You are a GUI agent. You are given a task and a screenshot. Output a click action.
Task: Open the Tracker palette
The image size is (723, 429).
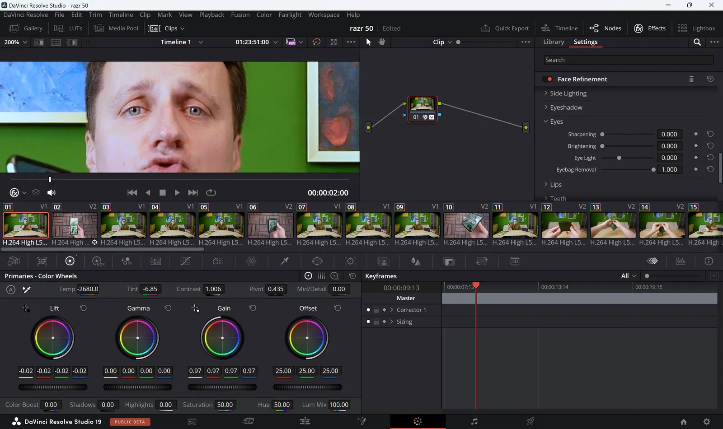[x=350, y=261]
